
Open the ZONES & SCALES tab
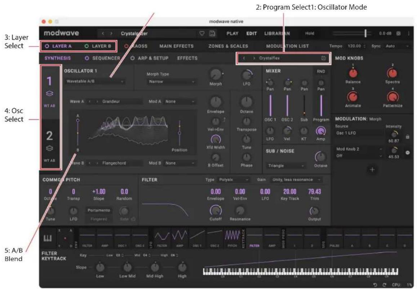coord(228,46)
